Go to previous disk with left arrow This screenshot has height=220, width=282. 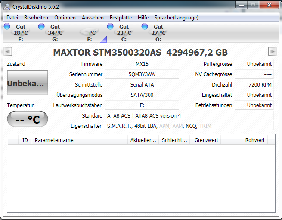click(8, 51)
